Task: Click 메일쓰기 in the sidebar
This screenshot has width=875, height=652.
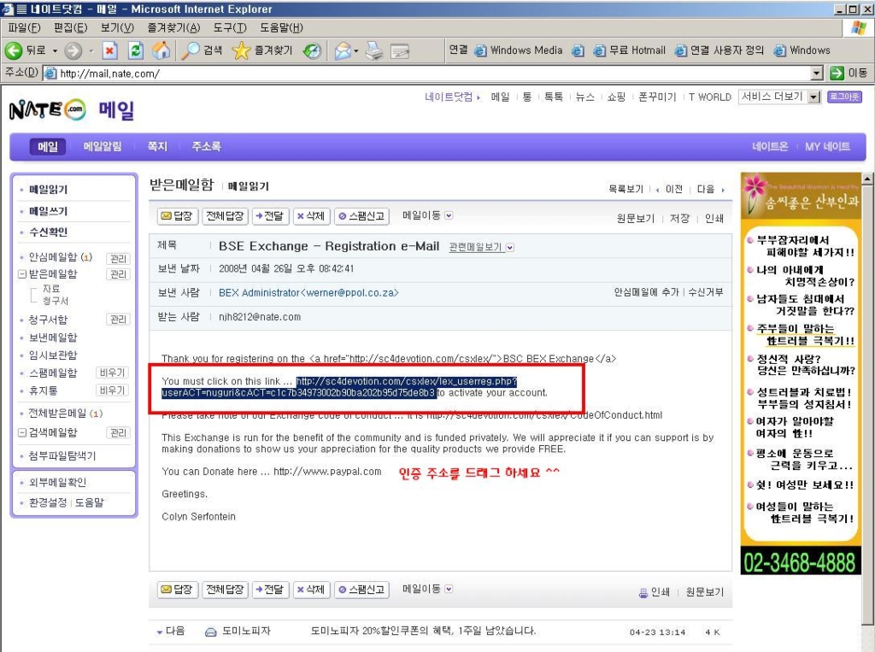Action: pos(49,211)
